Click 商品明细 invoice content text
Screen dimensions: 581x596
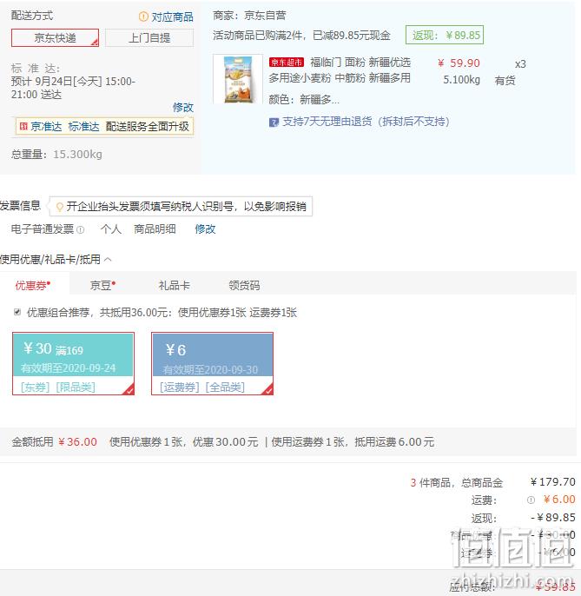tap(155, 228)
